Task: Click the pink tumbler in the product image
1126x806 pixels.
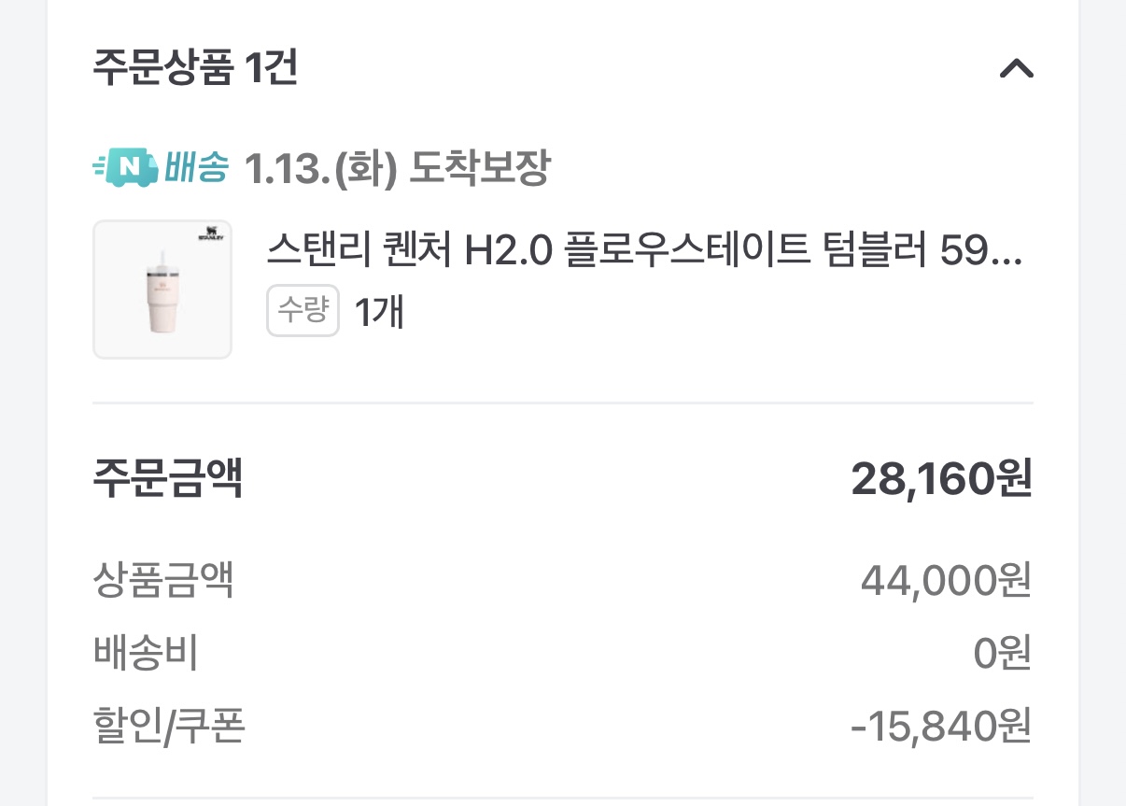Action: coord(161,299)
